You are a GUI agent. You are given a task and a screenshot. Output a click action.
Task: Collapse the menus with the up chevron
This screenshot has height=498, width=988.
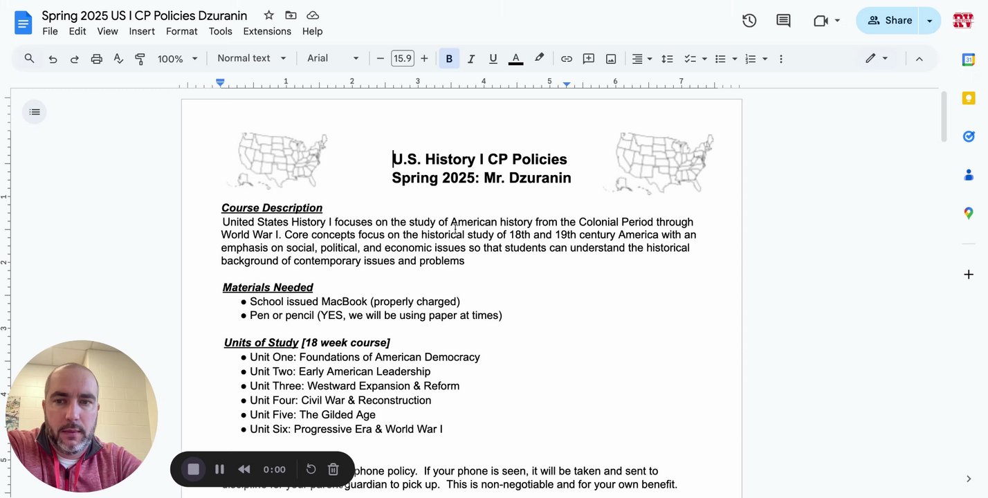click(x=919, y=59)
